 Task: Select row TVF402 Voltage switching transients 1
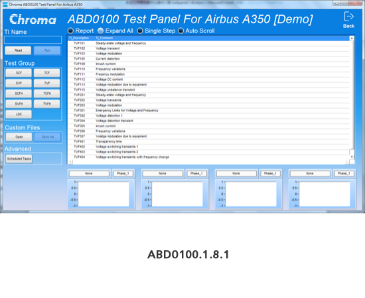click(208, 147)
